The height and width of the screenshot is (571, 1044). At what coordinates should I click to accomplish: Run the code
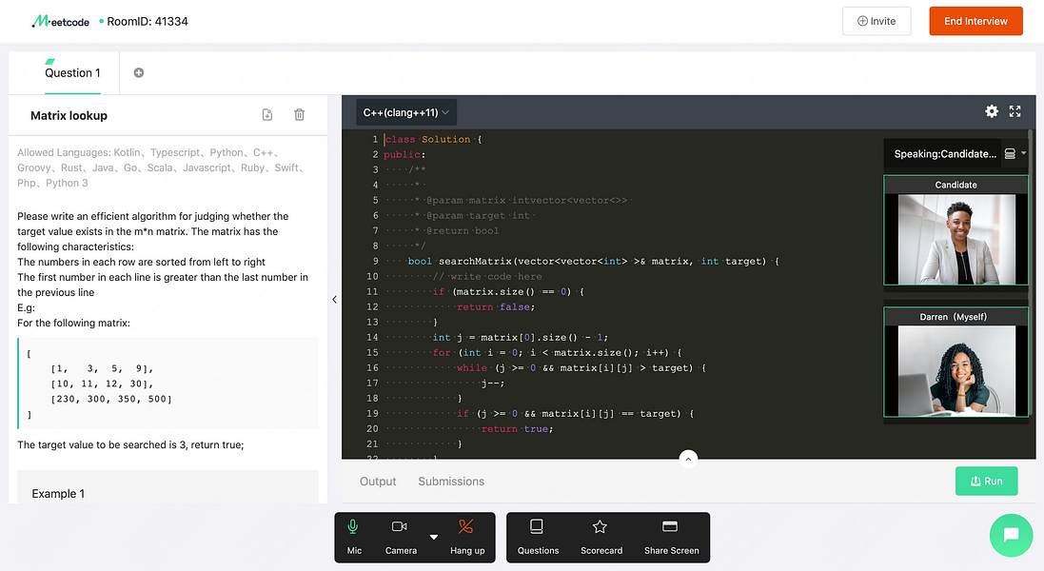click(986, 481)
